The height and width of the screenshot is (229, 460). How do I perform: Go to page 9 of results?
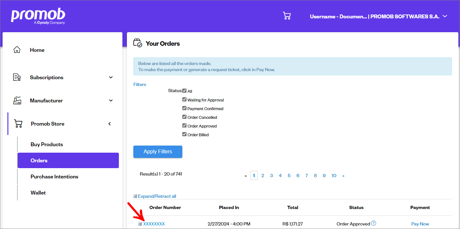[x=324, y=176]
